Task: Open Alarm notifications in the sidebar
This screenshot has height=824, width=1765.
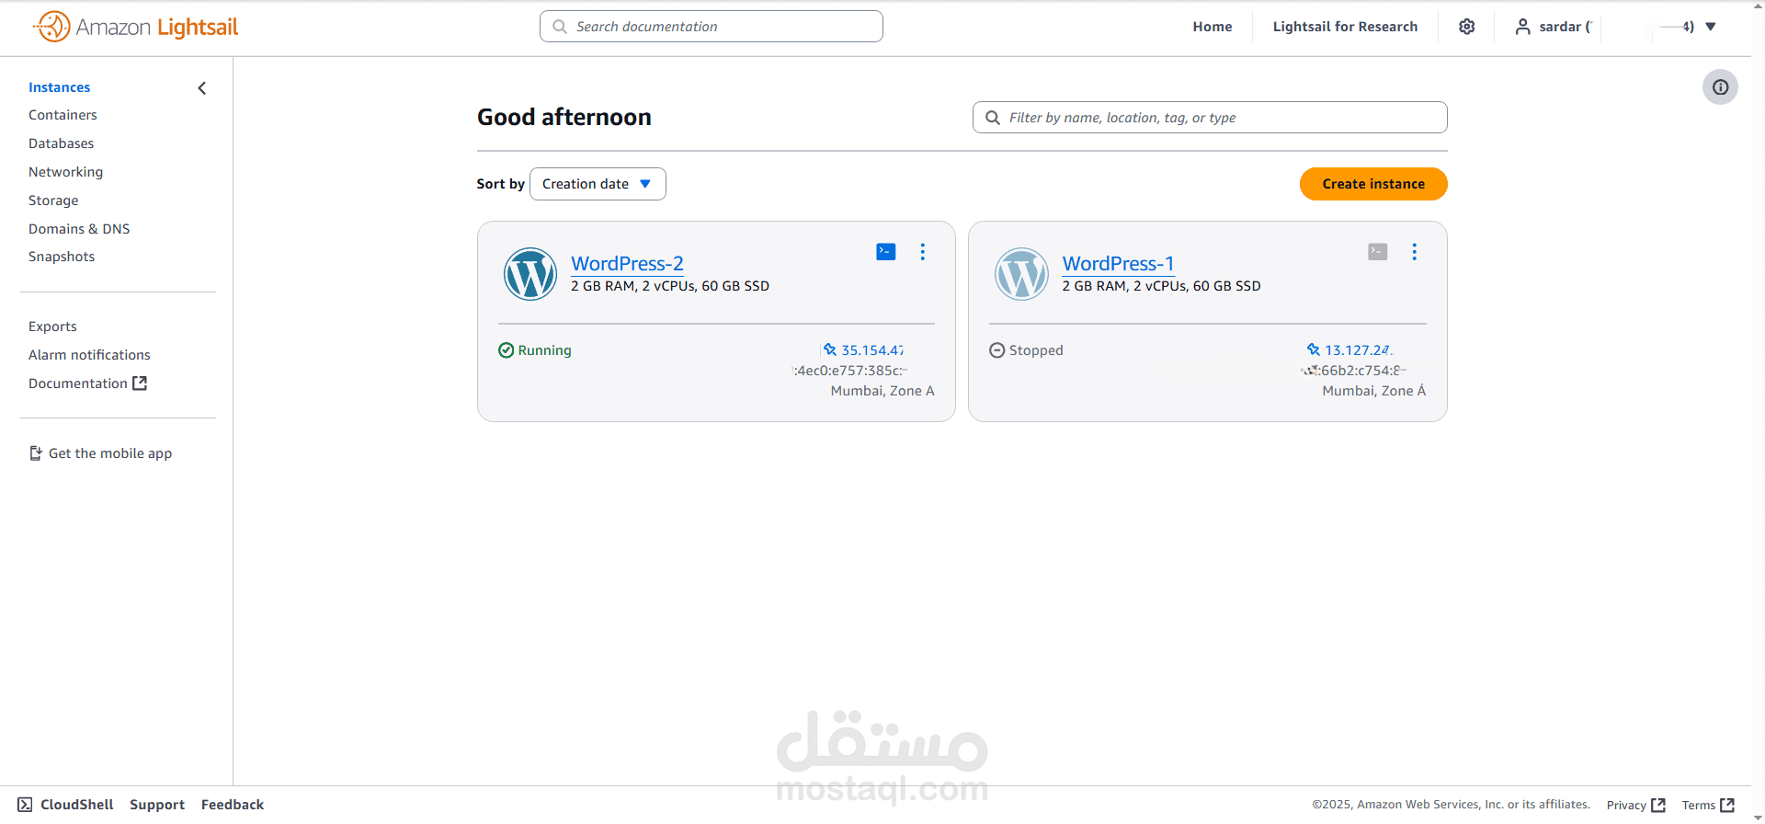Action: (x=89, y=355)
